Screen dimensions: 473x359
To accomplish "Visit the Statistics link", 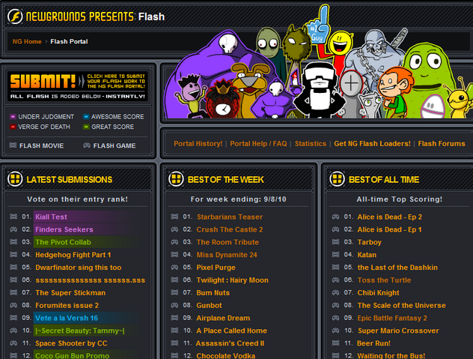I will tap(311, 144).
